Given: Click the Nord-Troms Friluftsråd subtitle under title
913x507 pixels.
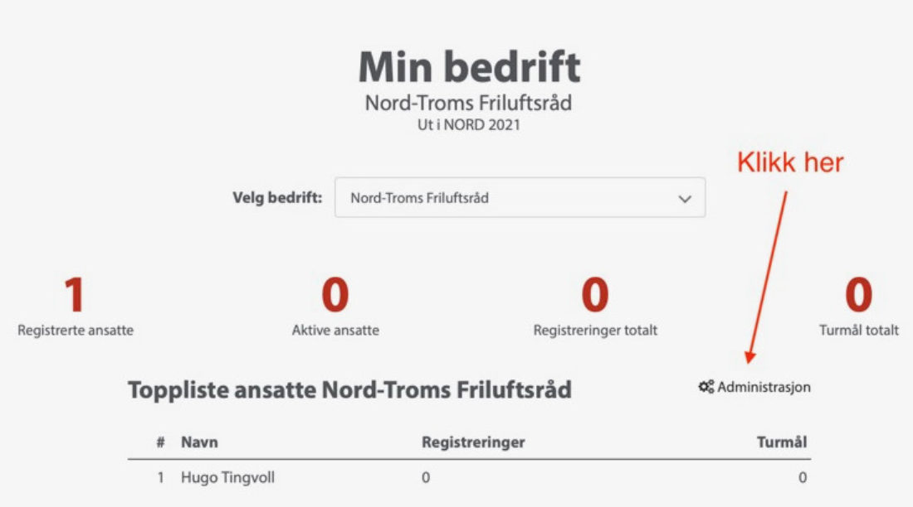Looking at the screenshot, I should [468, 103].
